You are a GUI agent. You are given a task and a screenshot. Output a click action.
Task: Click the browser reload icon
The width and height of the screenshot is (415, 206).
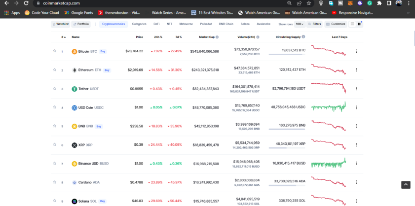point(26,3)
